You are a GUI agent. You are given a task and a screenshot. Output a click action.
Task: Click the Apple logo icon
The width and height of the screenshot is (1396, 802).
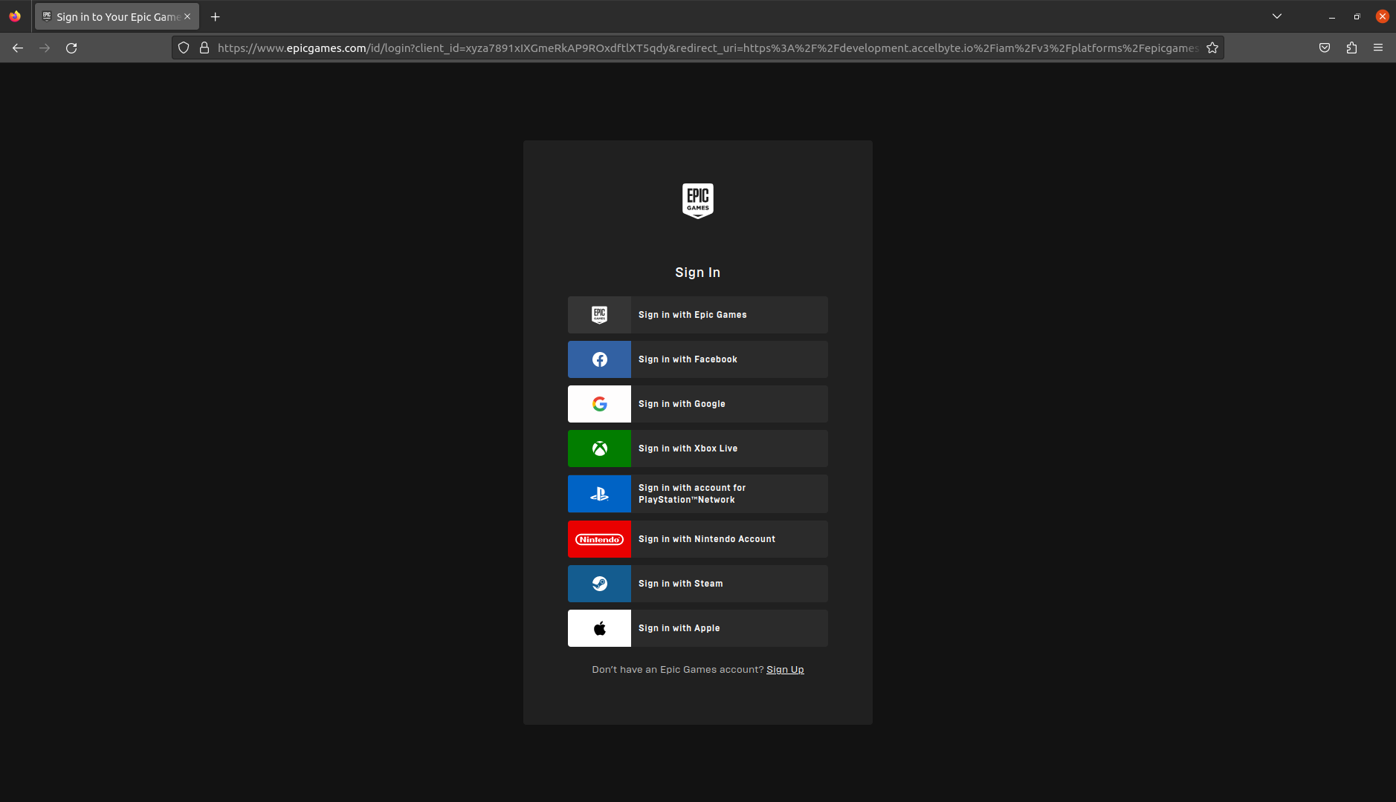click(x=599, y=628)
